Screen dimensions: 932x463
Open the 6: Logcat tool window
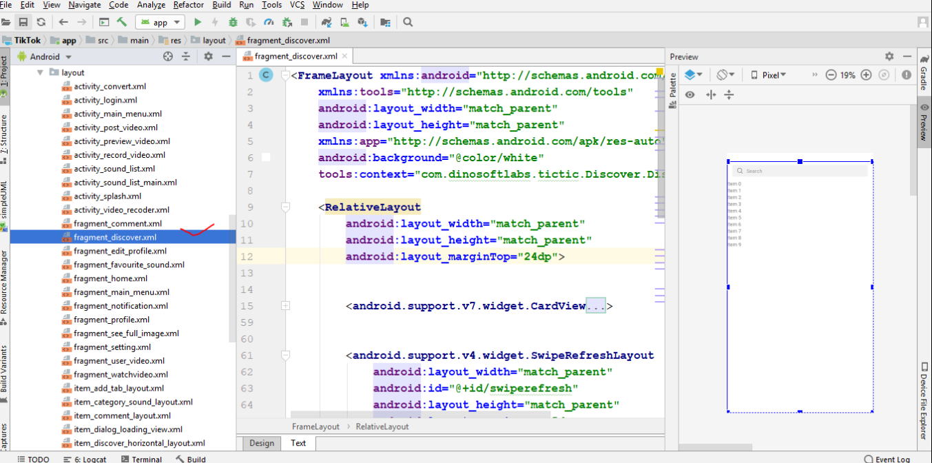point(85,459)
